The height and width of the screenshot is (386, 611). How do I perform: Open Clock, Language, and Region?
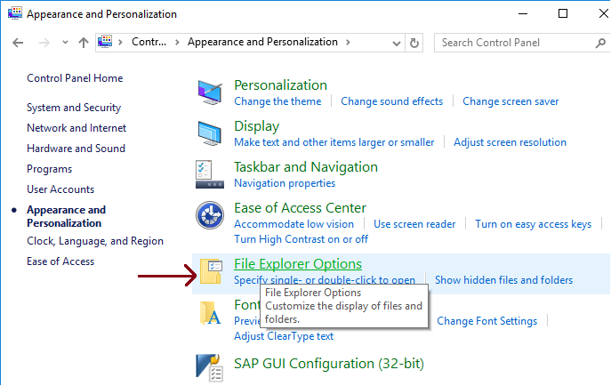pyautogui.click(x=95, y=241)
